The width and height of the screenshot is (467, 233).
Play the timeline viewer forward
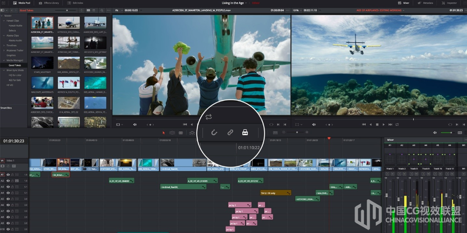(384, 124)
